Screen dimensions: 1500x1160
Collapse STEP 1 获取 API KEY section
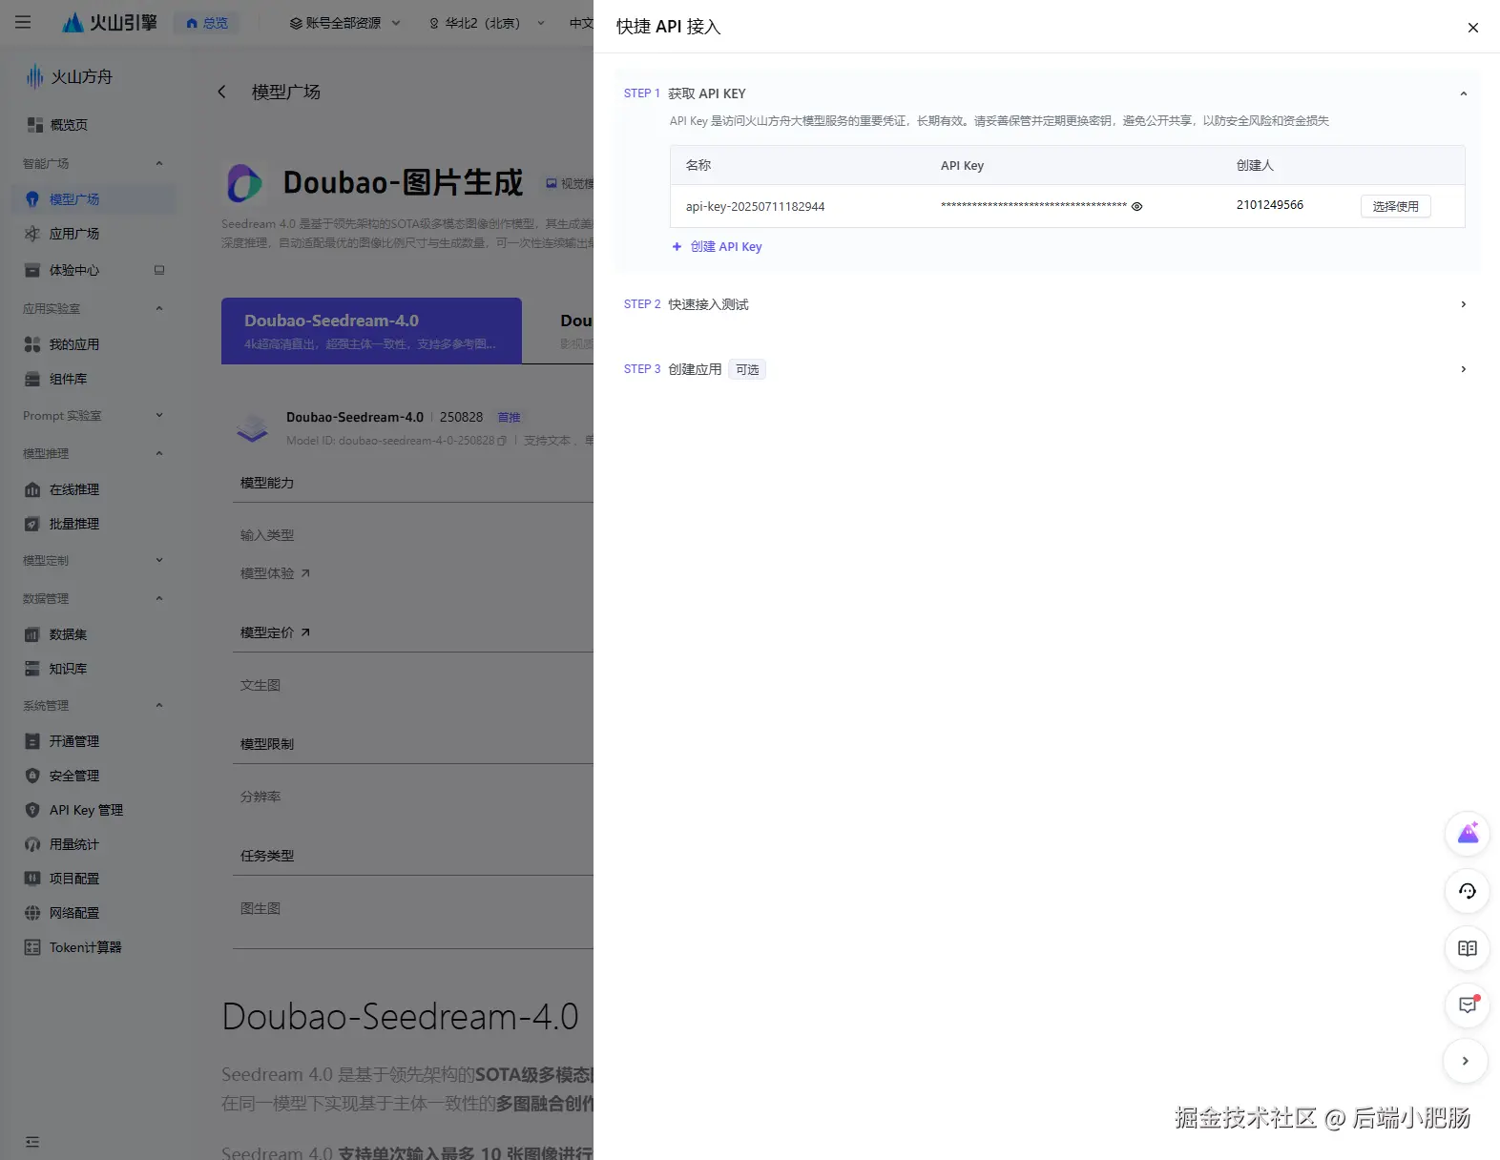[x=1463, y=93]
